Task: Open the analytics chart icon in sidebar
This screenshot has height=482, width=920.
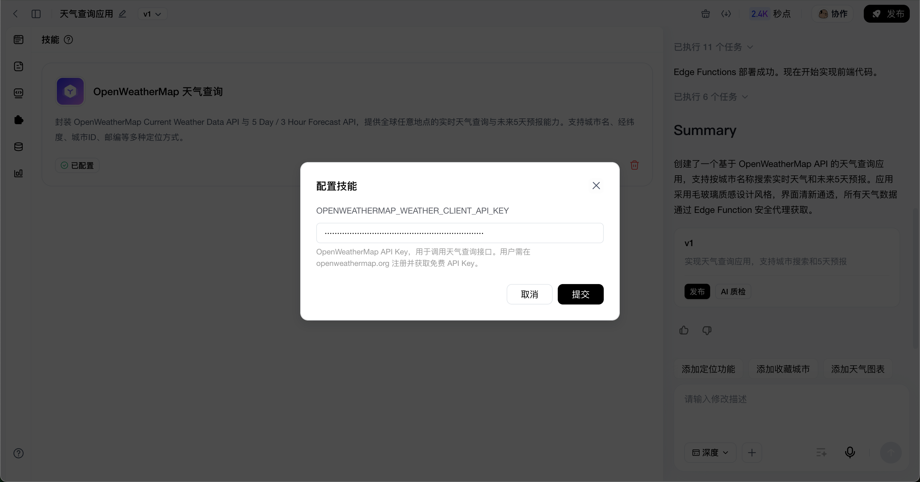Action: click(19, 173)
